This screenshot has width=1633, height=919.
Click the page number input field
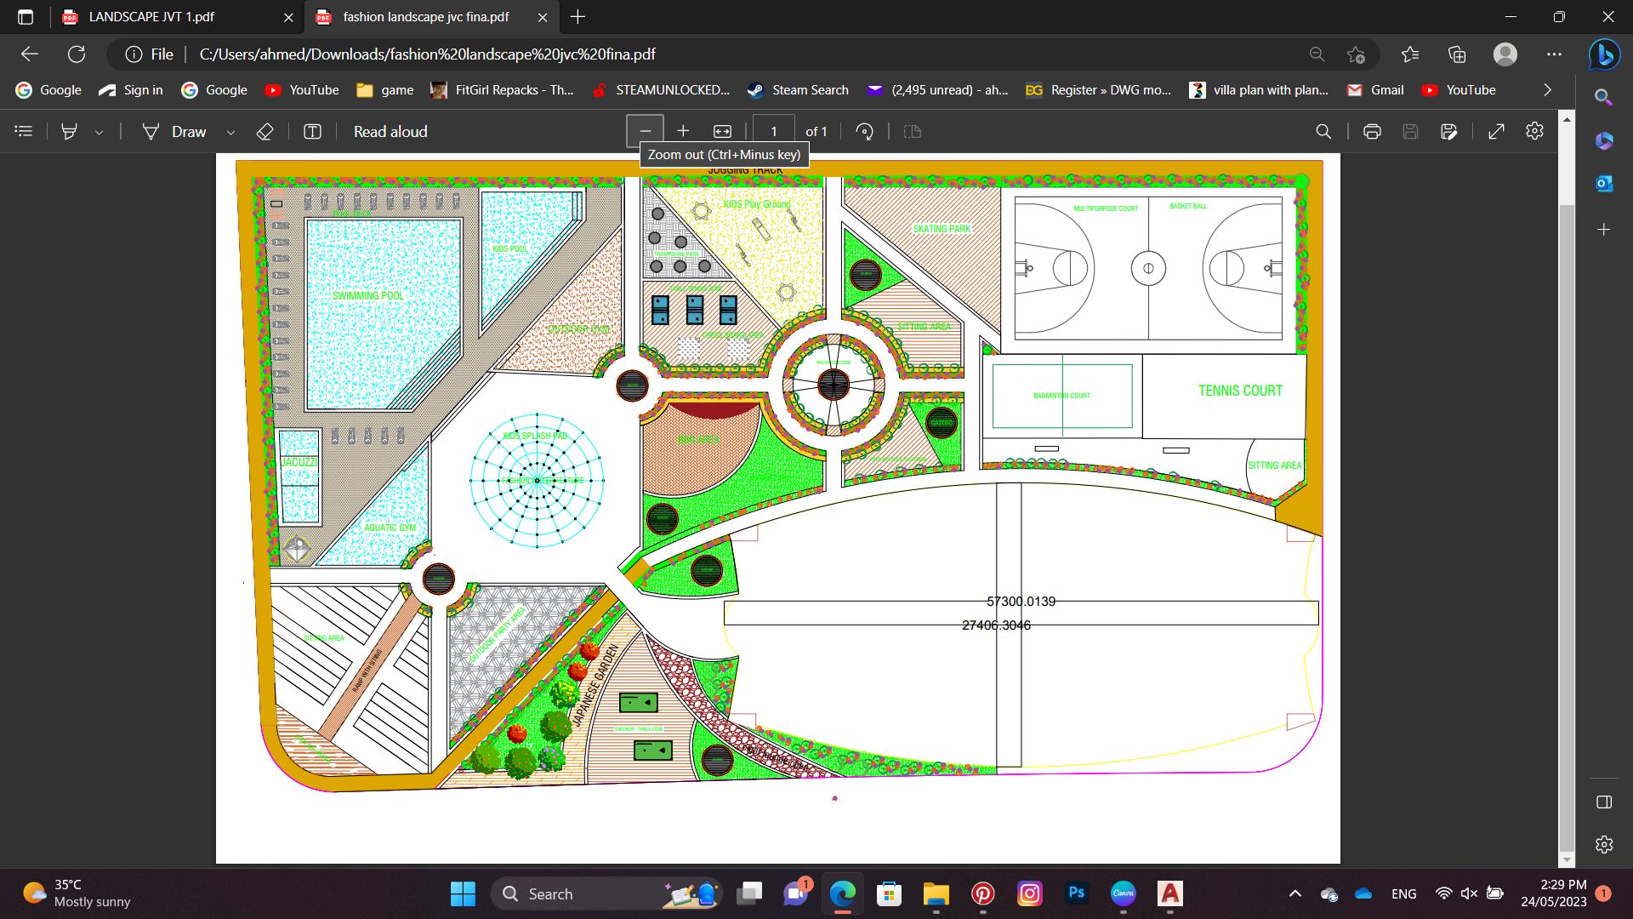(x=773, y=131)
